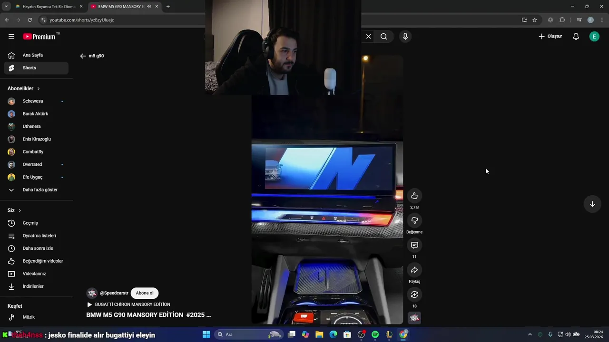Expand the Abonelikler section
Viewport: 609px width, 342px height.
click(x=24, y=88)
